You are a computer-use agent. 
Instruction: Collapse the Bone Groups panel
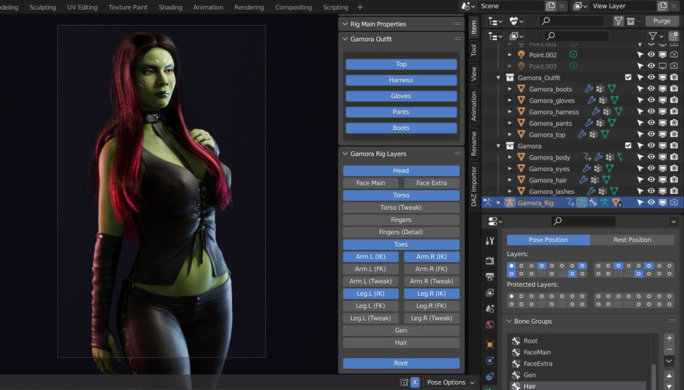tap(508, 321)
